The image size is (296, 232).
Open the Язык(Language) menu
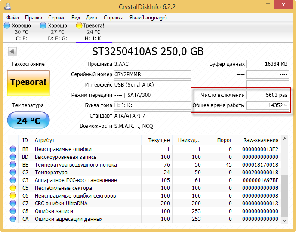click(148, 18)
